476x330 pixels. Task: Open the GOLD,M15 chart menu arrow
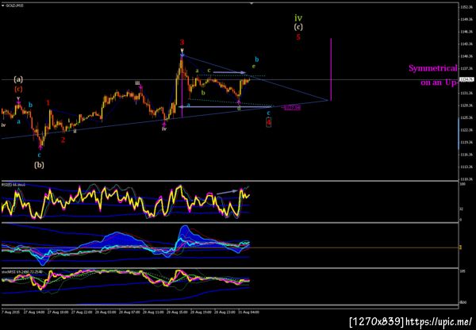tap(2, 6)
